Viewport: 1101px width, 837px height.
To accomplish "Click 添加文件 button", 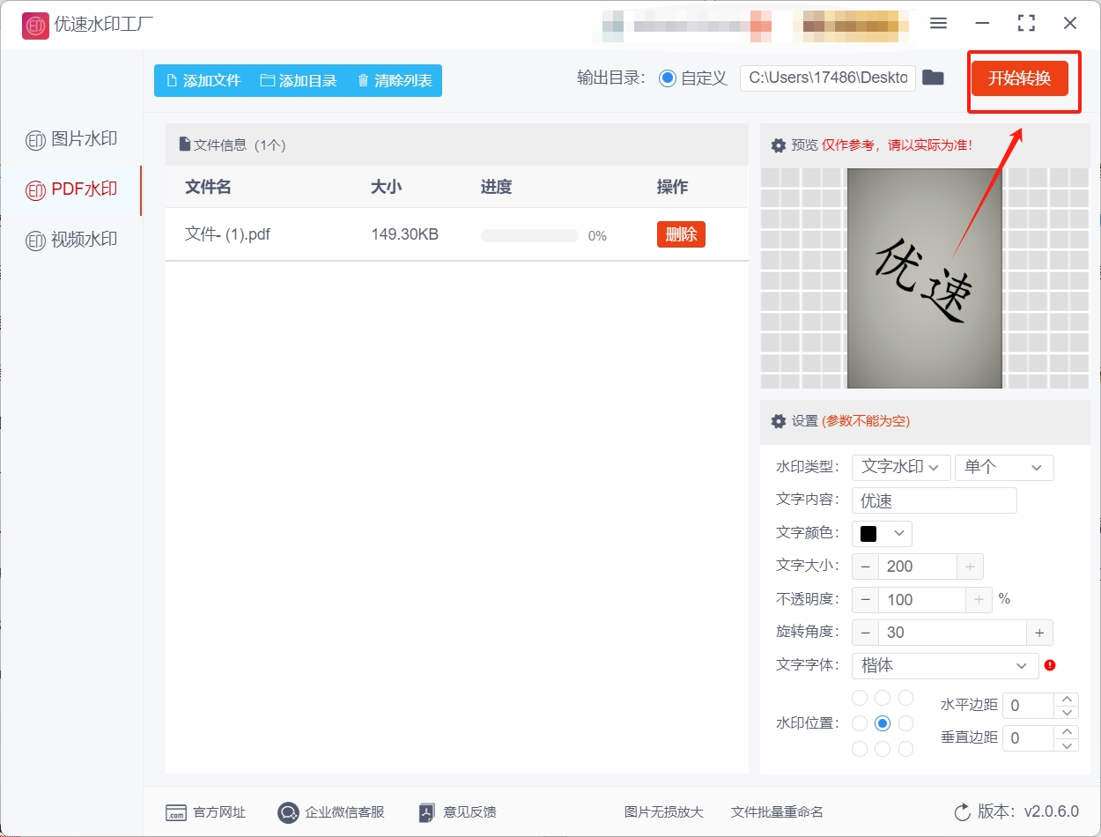I will (x=203, y=80).
